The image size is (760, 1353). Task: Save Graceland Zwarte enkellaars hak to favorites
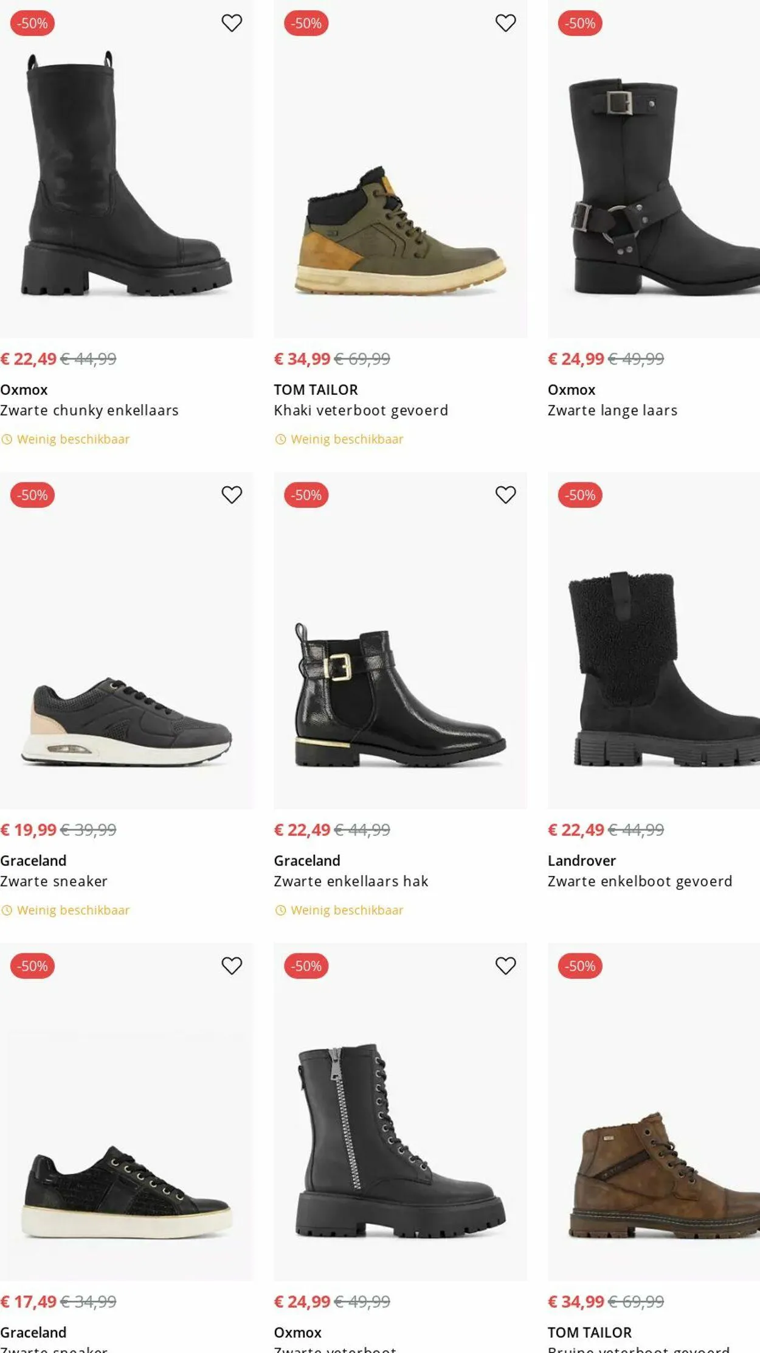pyautogui.click(x=505, y=495)
